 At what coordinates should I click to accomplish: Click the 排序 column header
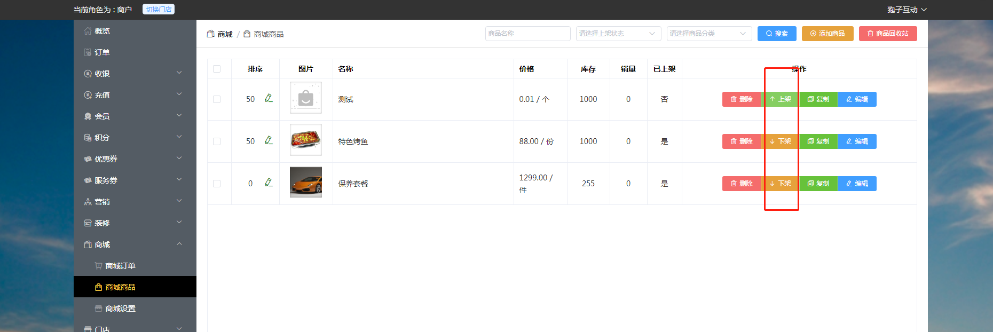click(255, 69)
